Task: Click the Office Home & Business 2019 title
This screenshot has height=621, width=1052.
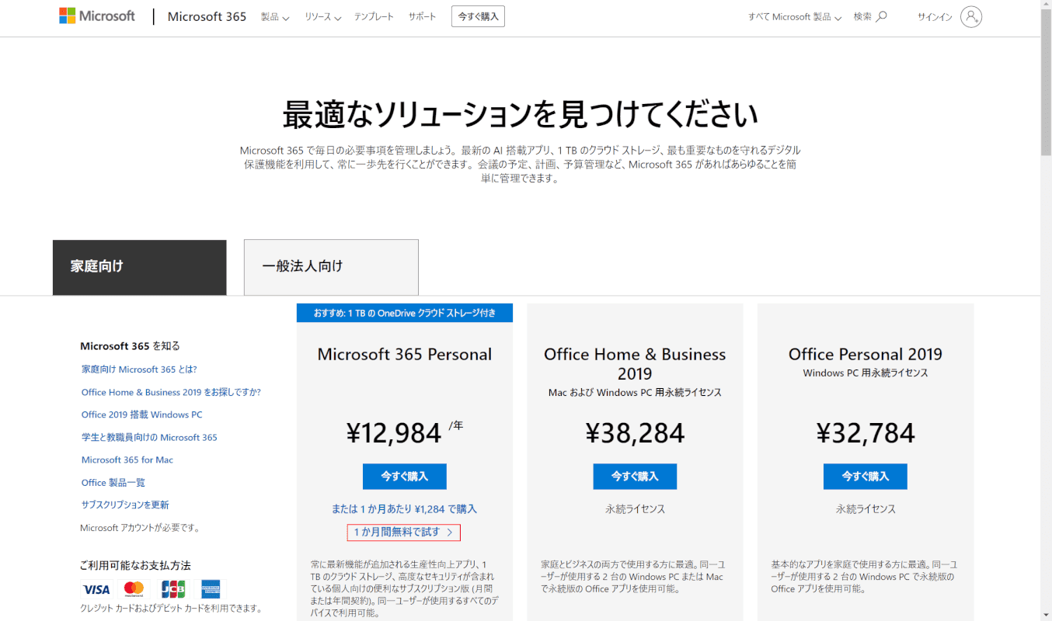Action: coord(635,364)
